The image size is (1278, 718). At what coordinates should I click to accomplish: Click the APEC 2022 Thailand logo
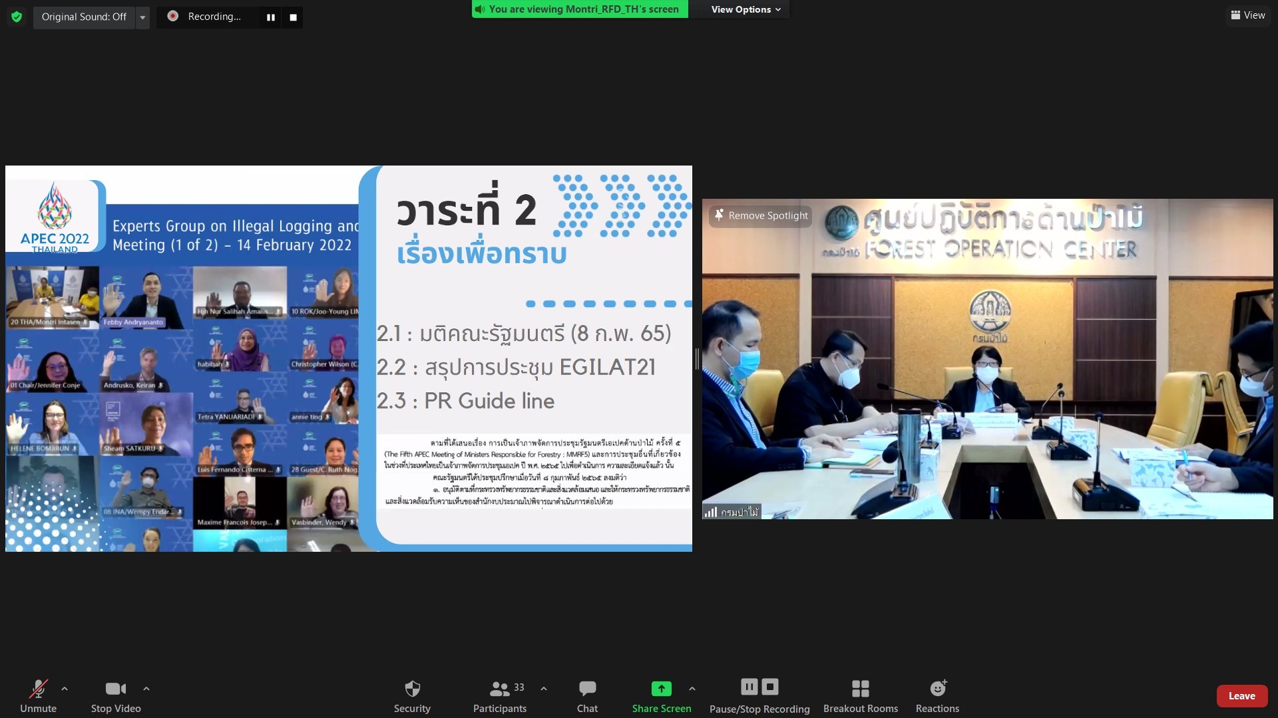tap(55, 217)
